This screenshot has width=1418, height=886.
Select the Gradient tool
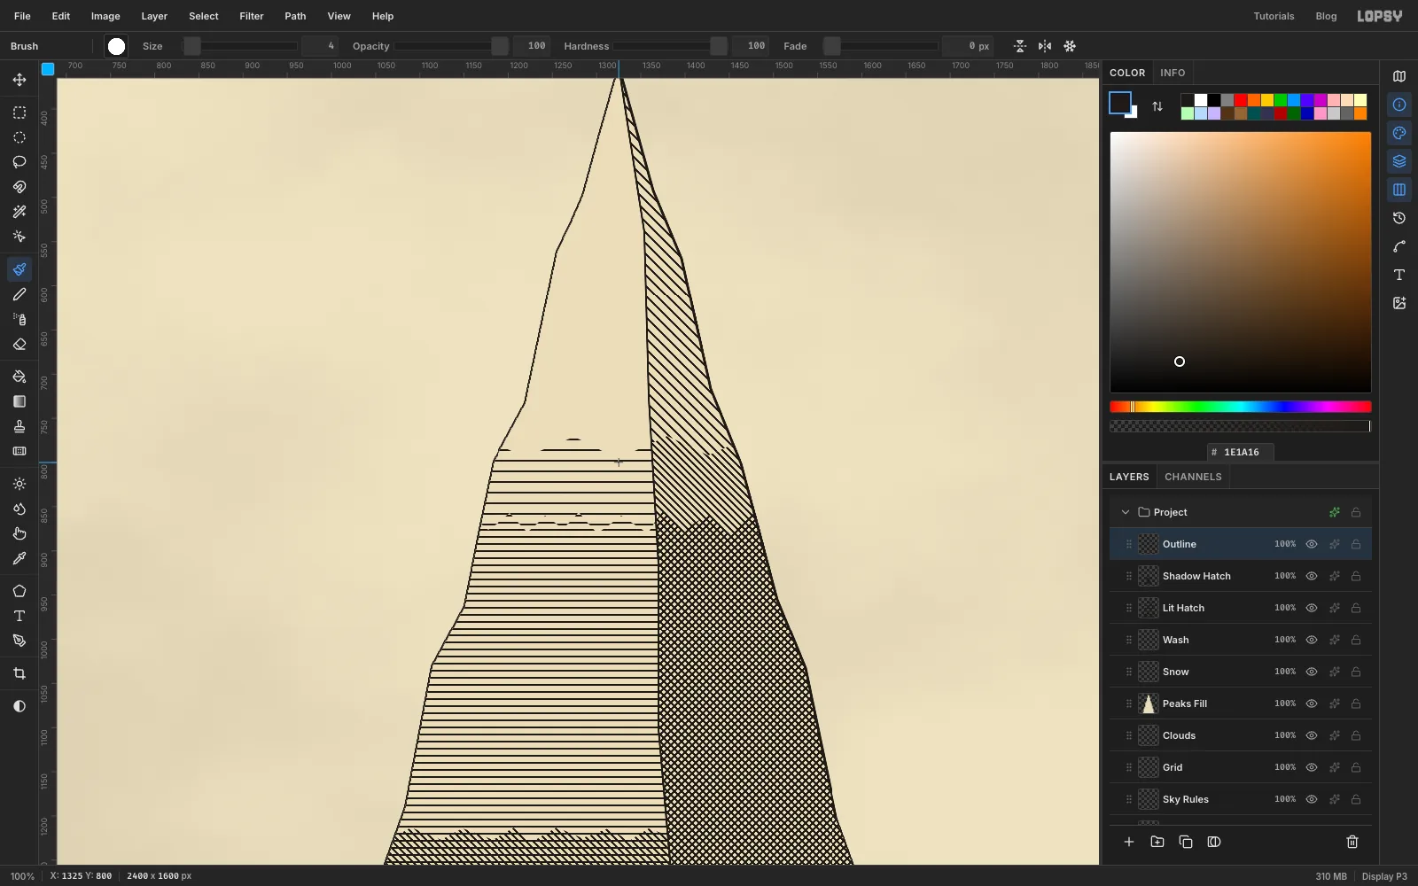click(x=19, y=401)
